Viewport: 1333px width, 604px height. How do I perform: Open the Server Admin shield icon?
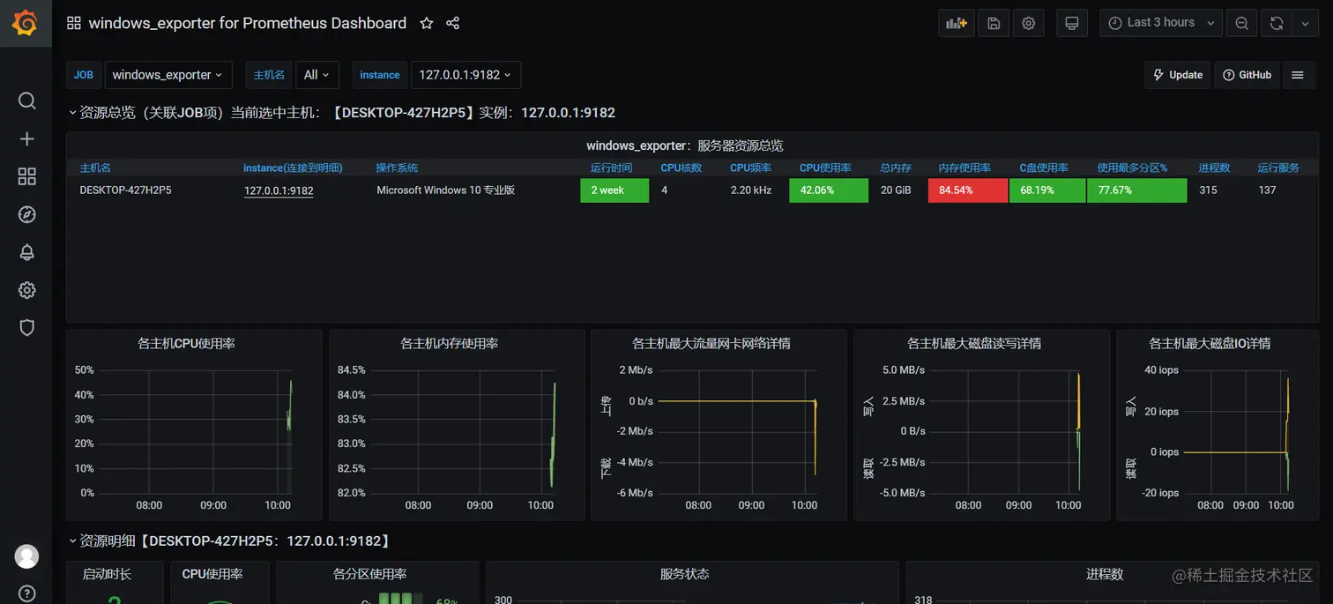(27, 328)
